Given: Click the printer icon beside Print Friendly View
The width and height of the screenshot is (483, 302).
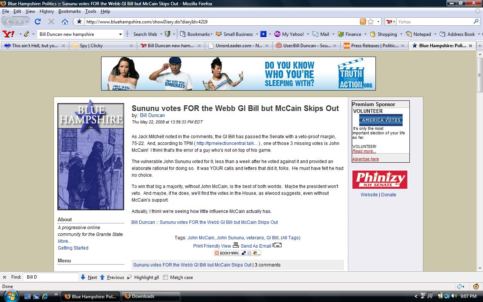Looking at the screenshot, I should point(235,245).
